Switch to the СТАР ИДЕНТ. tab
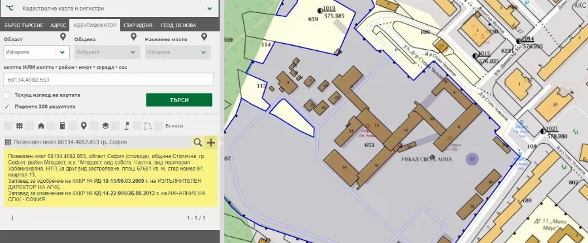This screenshot has height=243, width=588. pos(139,25)
